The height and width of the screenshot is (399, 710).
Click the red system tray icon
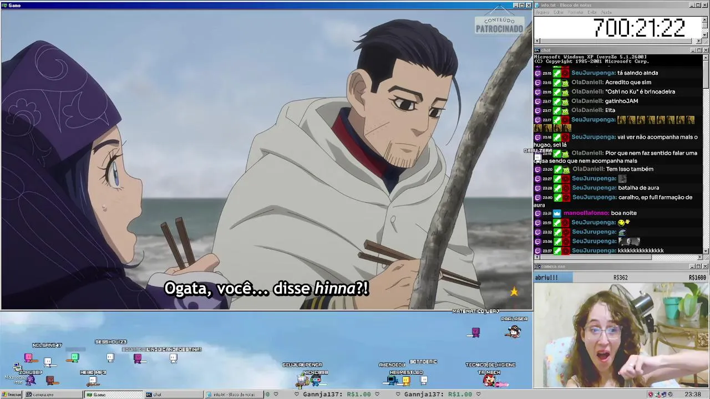click(651, 395)
